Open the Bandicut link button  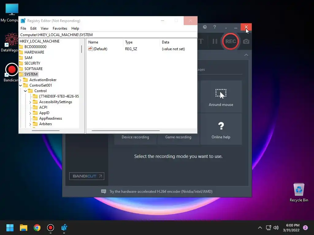pos(87,176)
